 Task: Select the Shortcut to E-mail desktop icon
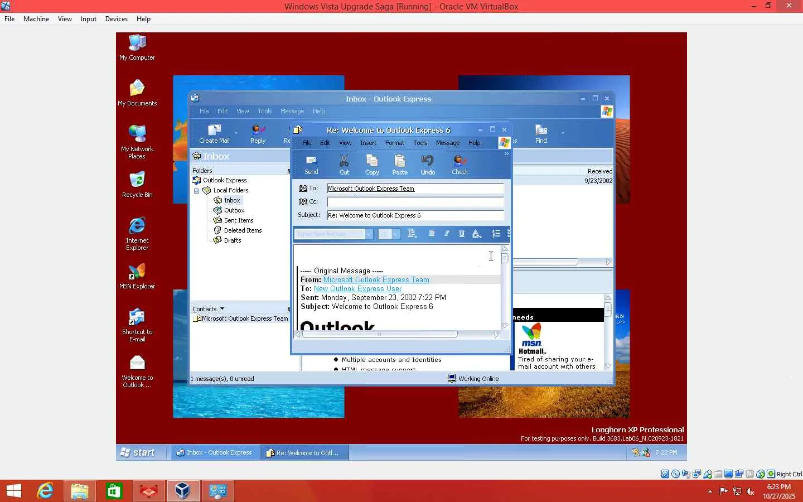coord(137,326)
